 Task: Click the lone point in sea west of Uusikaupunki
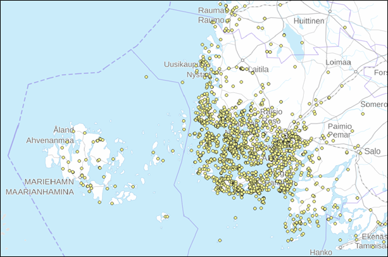click(x=146, y=77)
